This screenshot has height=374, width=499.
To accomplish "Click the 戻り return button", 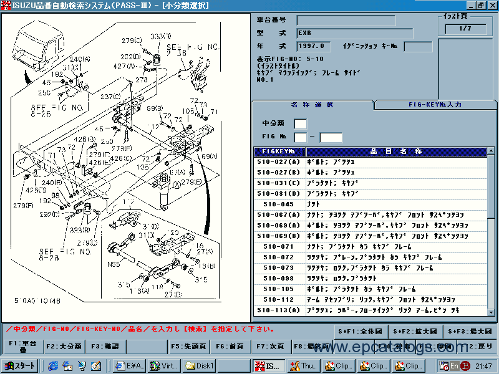I will (x=477, y=347).
